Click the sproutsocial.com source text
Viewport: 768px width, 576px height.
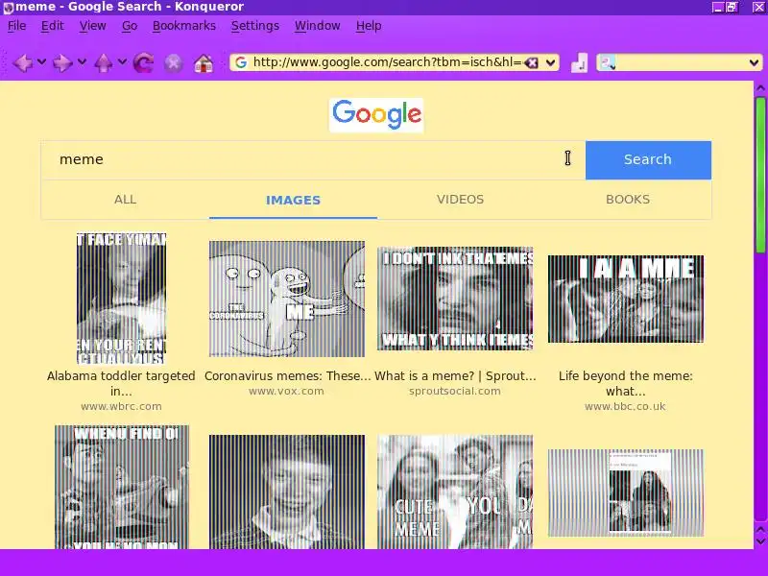(455, 392)
